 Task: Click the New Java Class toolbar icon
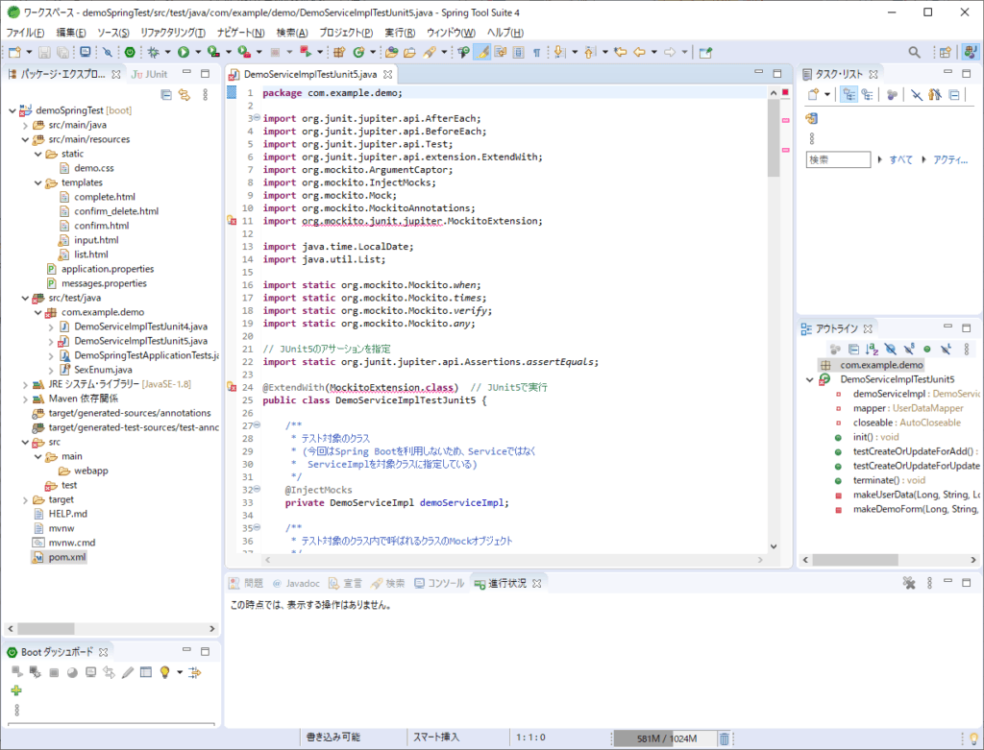(x=359, y=53)
